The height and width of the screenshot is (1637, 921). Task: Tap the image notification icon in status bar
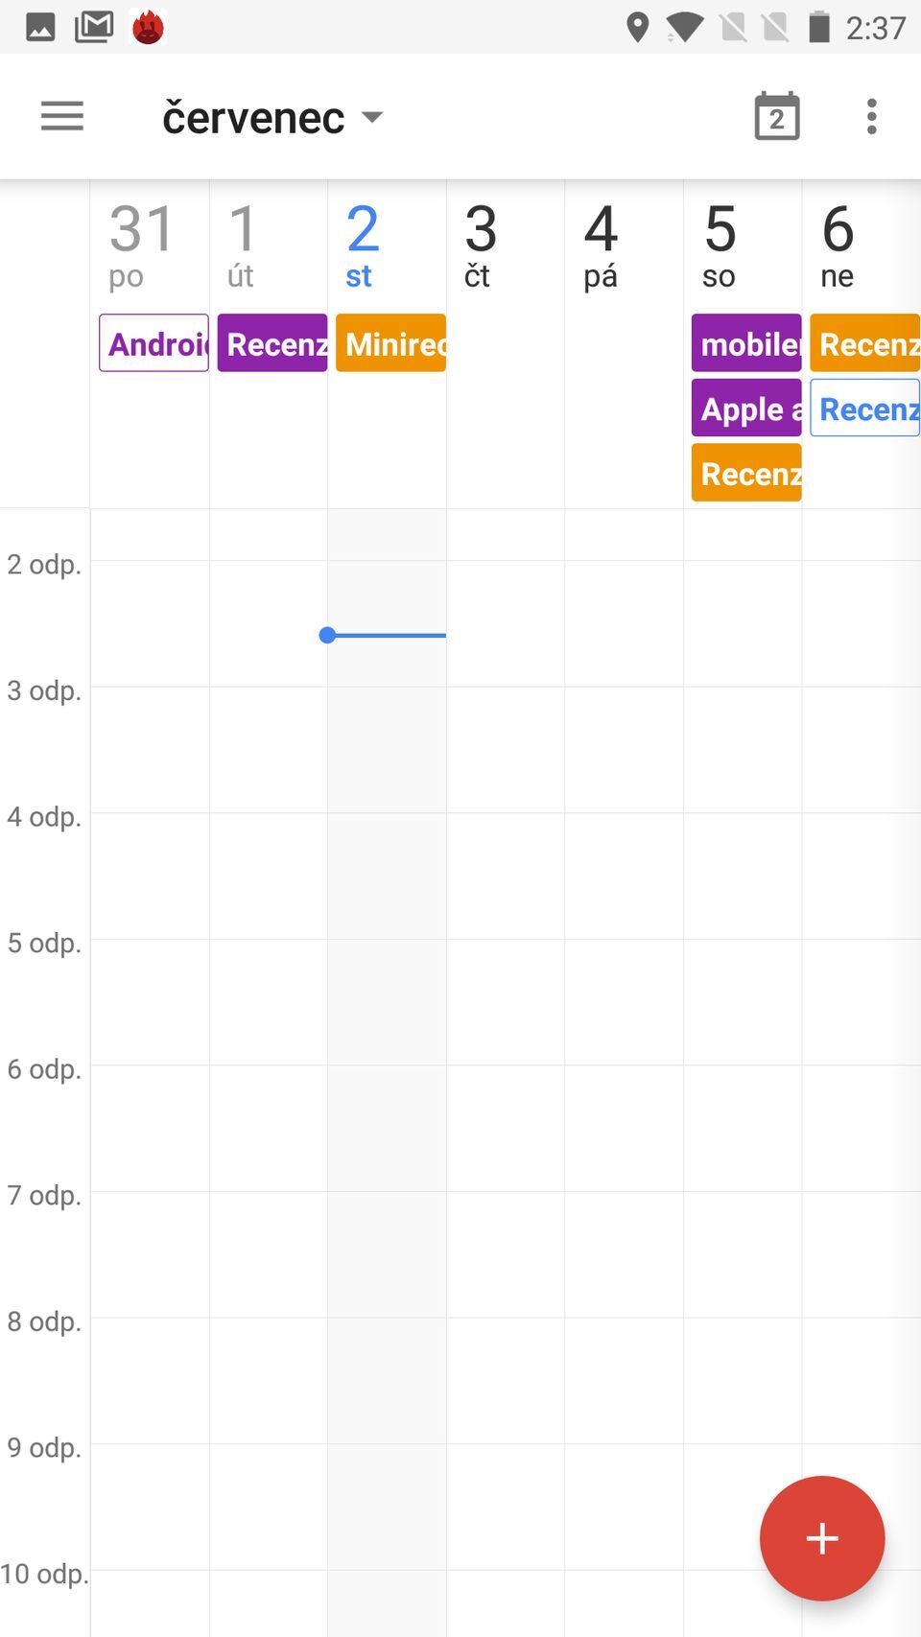(40, 27)
